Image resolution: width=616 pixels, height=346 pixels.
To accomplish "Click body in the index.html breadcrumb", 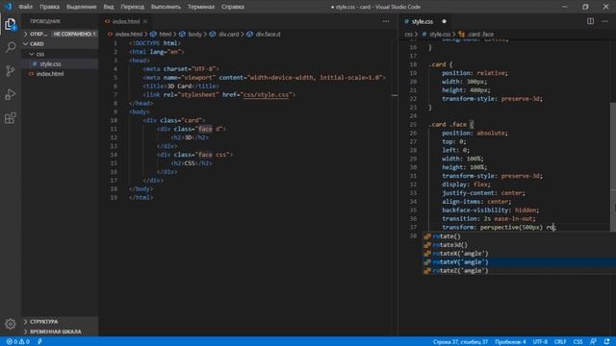I will coord(194,35).
